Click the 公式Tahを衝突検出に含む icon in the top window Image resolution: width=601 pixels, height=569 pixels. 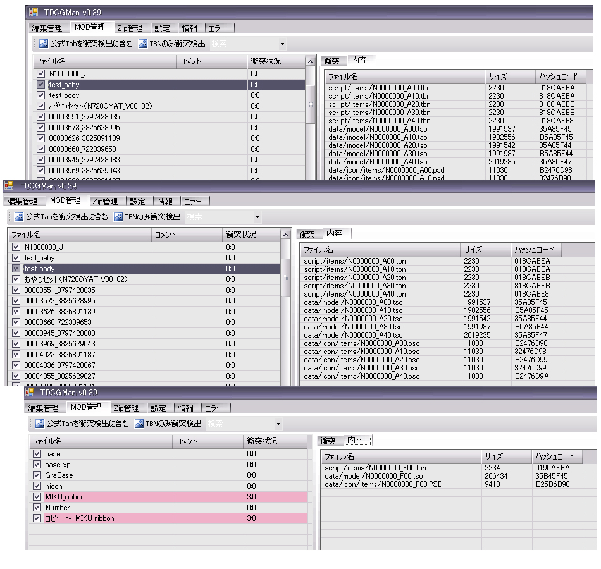(x=44, y=44)
